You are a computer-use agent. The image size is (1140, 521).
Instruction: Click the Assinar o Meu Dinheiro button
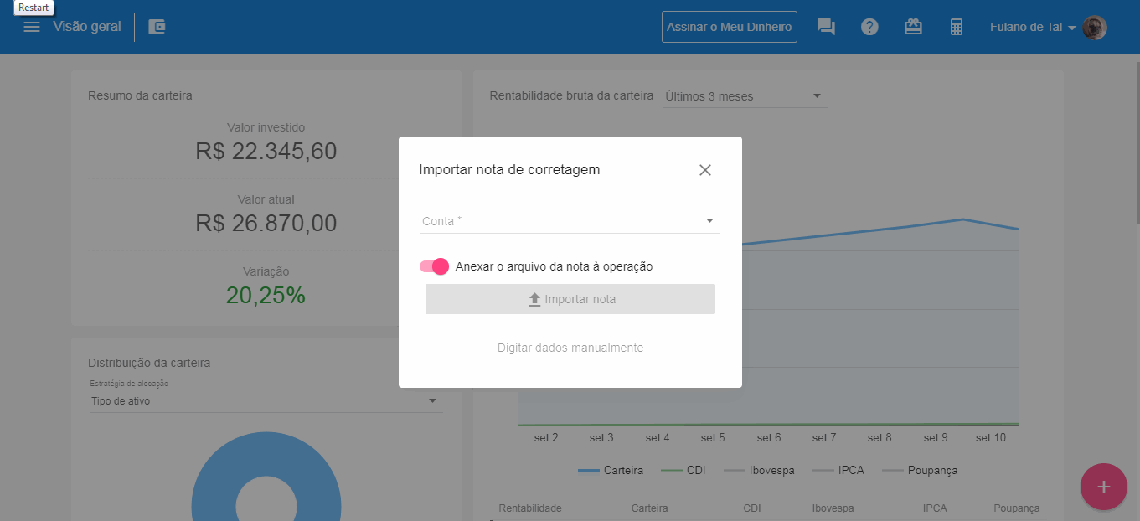[x=729, y=27]
